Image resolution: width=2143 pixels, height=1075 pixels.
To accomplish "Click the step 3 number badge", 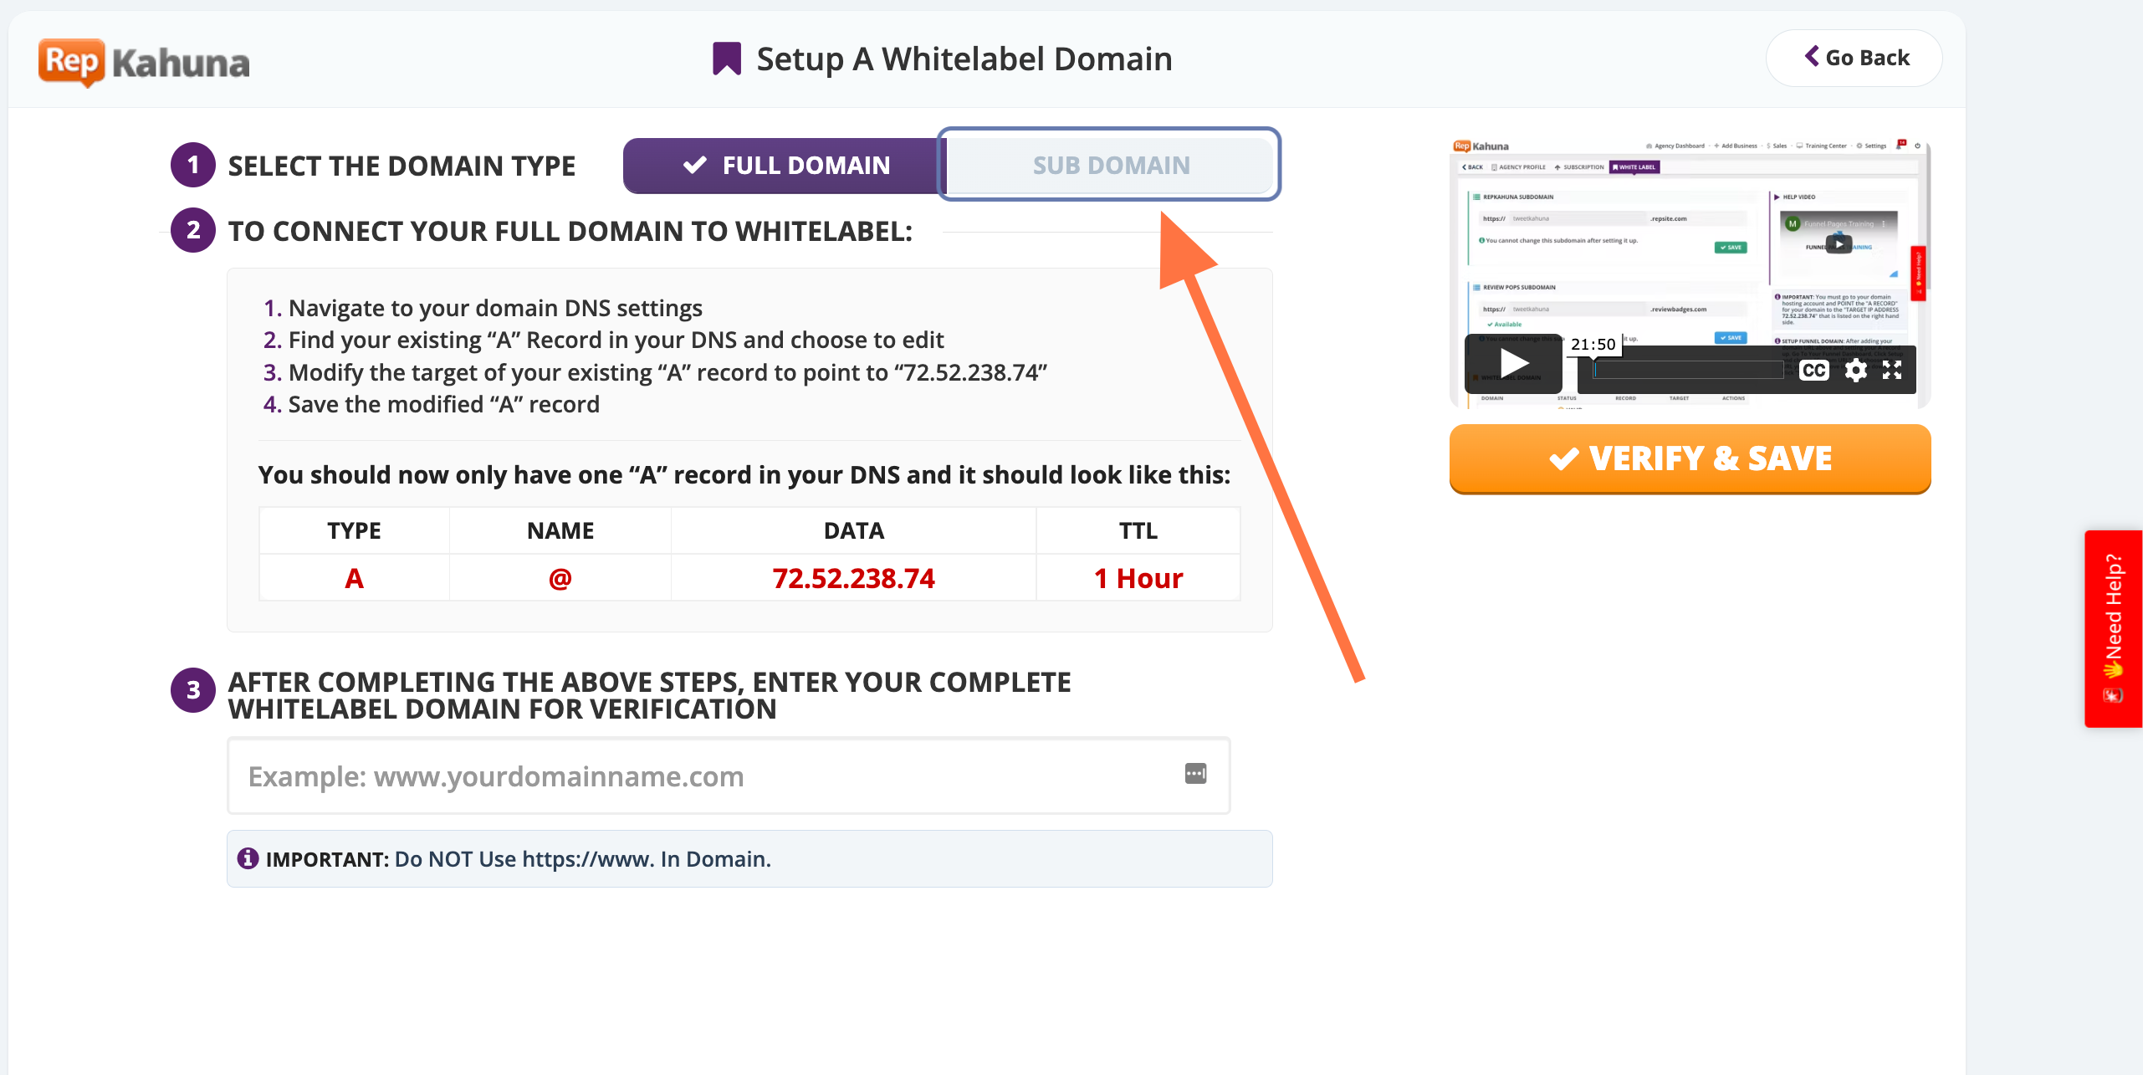I will (x=193, y=690).
